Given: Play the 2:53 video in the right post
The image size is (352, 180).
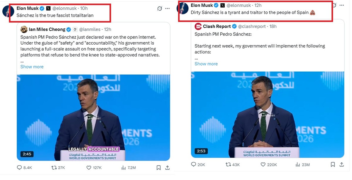Looking at the screenshot, I should click(x=268, y=115).
